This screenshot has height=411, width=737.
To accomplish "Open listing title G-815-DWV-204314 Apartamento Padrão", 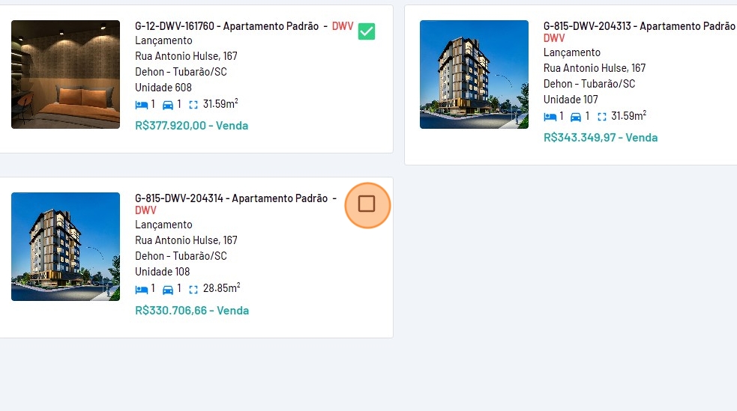I will coord(231,198).
